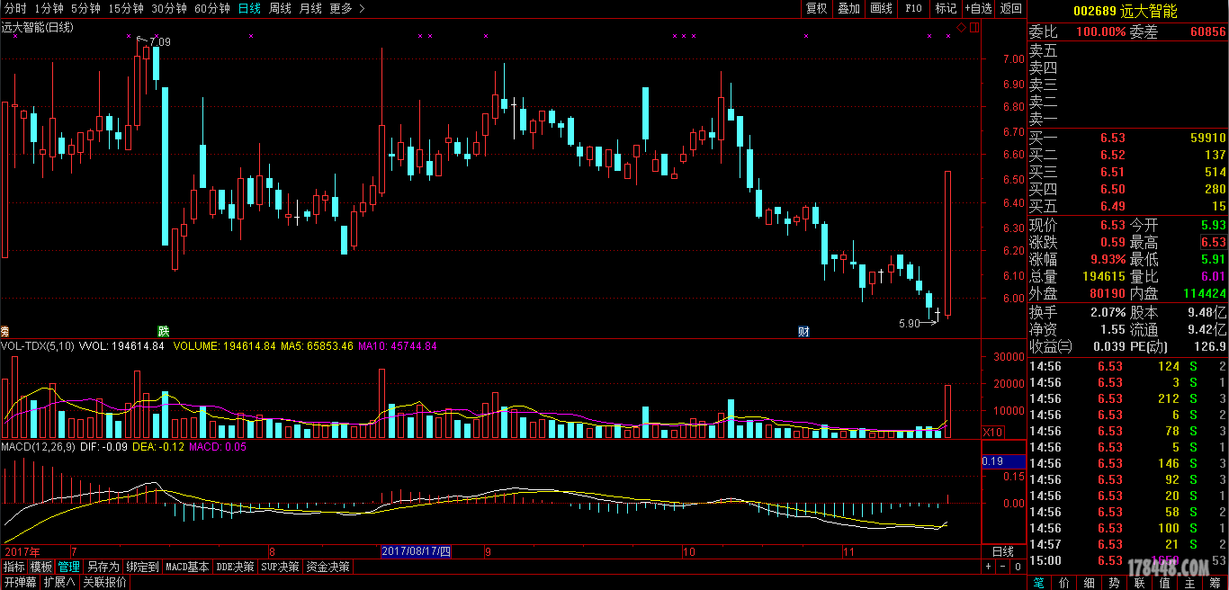Image resolution: width=1229 pixels, height=590 pixels.
Task: Select the 15分钟 timeframe
Action: [x=126, y=8]
